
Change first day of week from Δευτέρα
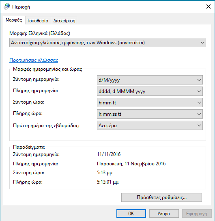[x=150, y=126]
